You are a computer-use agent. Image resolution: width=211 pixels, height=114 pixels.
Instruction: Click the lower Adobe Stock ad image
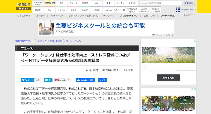(168, 103)
